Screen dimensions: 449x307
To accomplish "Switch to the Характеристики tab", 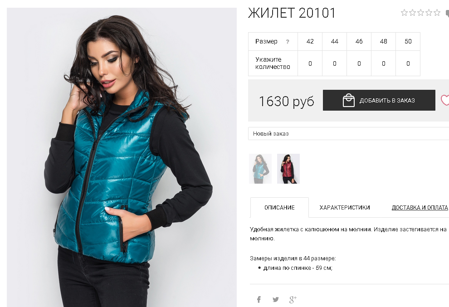I will [x=345, y=207].
